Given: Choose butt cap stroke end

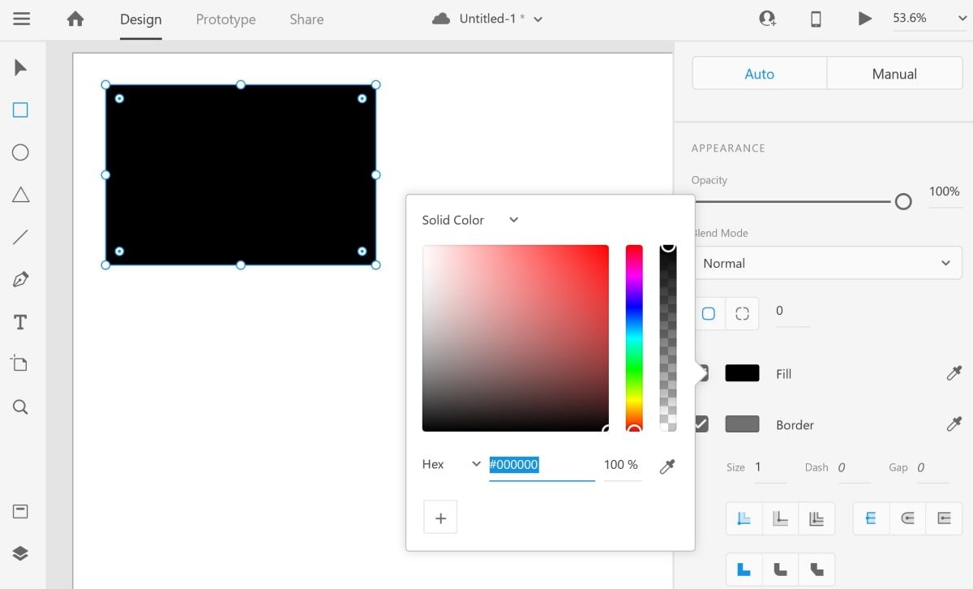Looking at the screenshot, I should (872, 518).
